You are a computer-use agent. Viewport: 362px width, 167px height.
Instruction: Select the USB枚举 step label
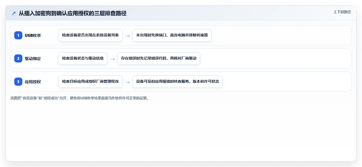[33, 35]
